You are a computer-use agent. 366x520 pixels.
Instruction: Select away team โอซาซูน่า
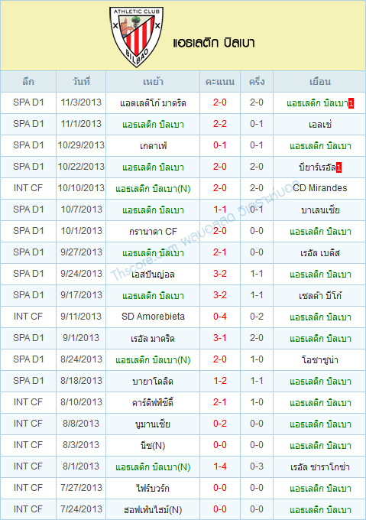[320, 359]
